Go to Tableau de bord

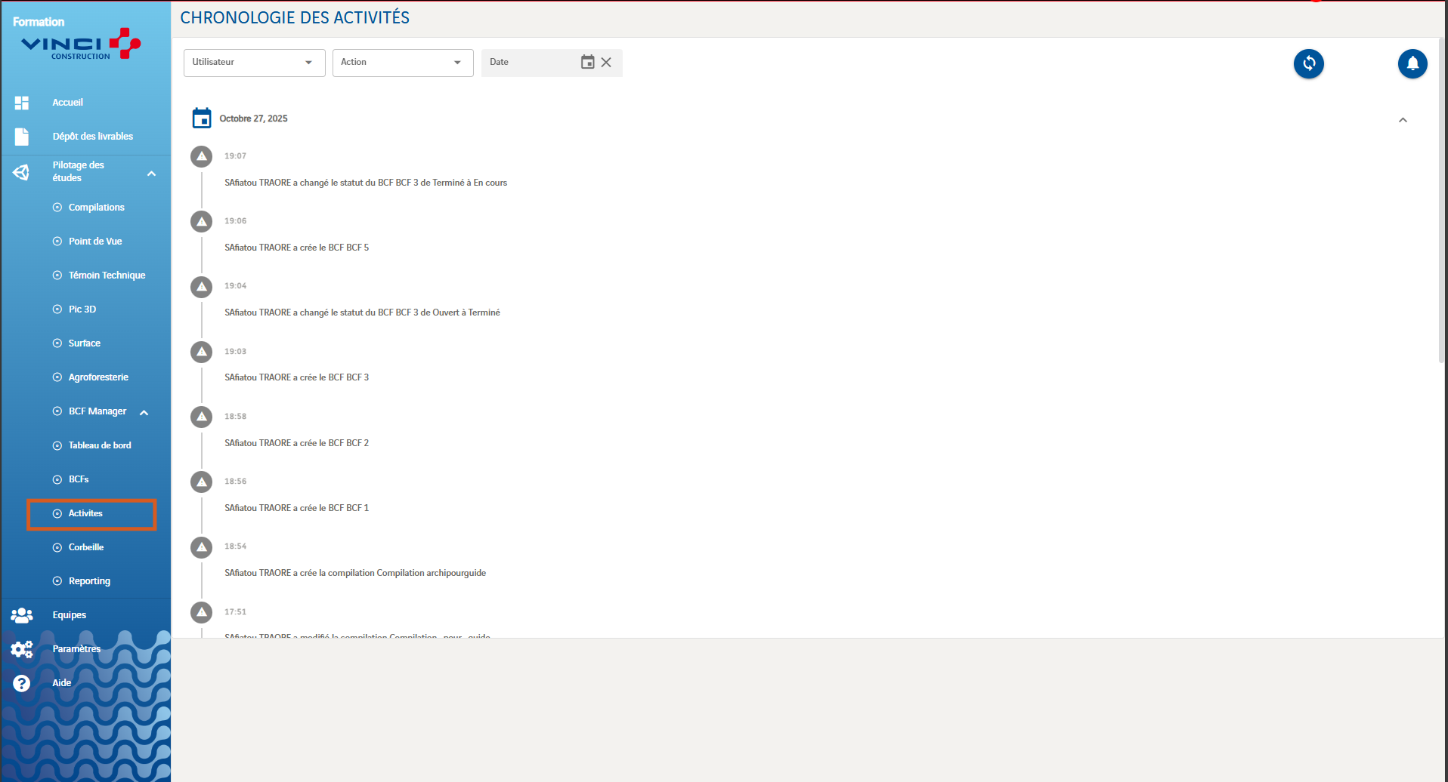[99, 445]
